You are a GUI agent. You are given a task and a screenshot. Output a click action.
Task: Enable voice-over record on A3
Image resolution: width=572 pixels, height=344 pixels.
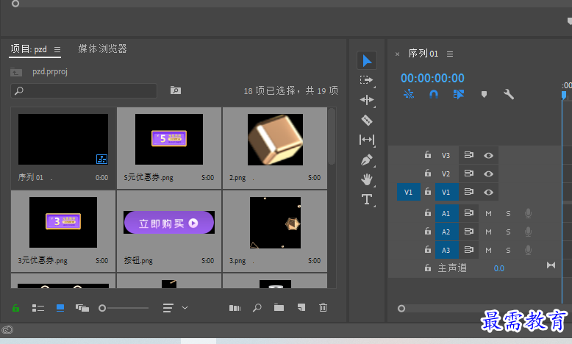pyautogui.click(x=528, y=250)
